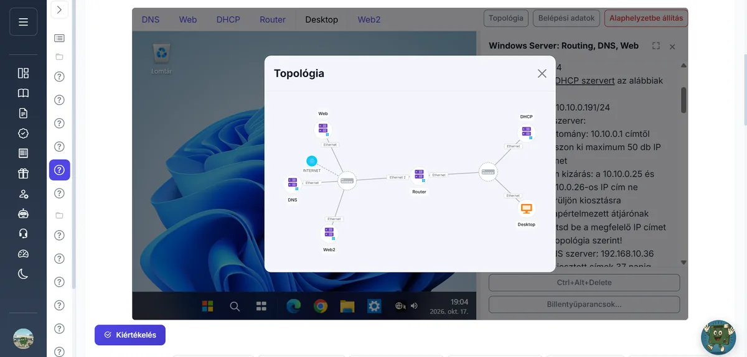The image size is (747, 357).
Task: Open the Settings gear app on the taskbar
Action: [374, 306]
